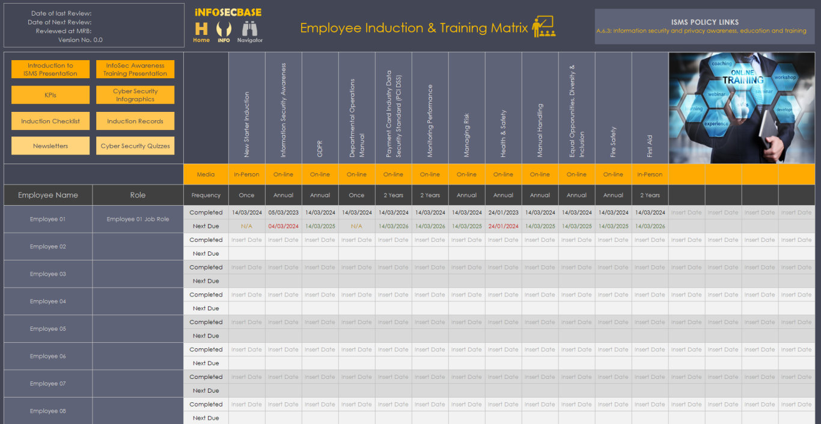This screenshot has width=821, height=424.
Task: Open Cyber Security Infographics
Action: pyautogui.click(x=135, y=95)
